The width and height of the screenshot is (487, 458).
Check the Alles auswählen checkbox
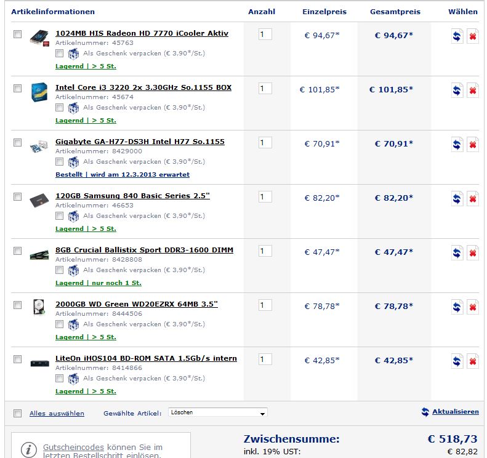click(18, 413)
